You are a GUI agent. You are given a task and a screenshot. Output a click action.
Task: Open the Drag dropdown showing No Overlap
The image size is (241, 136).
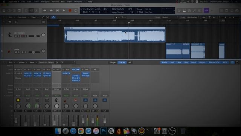(x=193, y=17)
